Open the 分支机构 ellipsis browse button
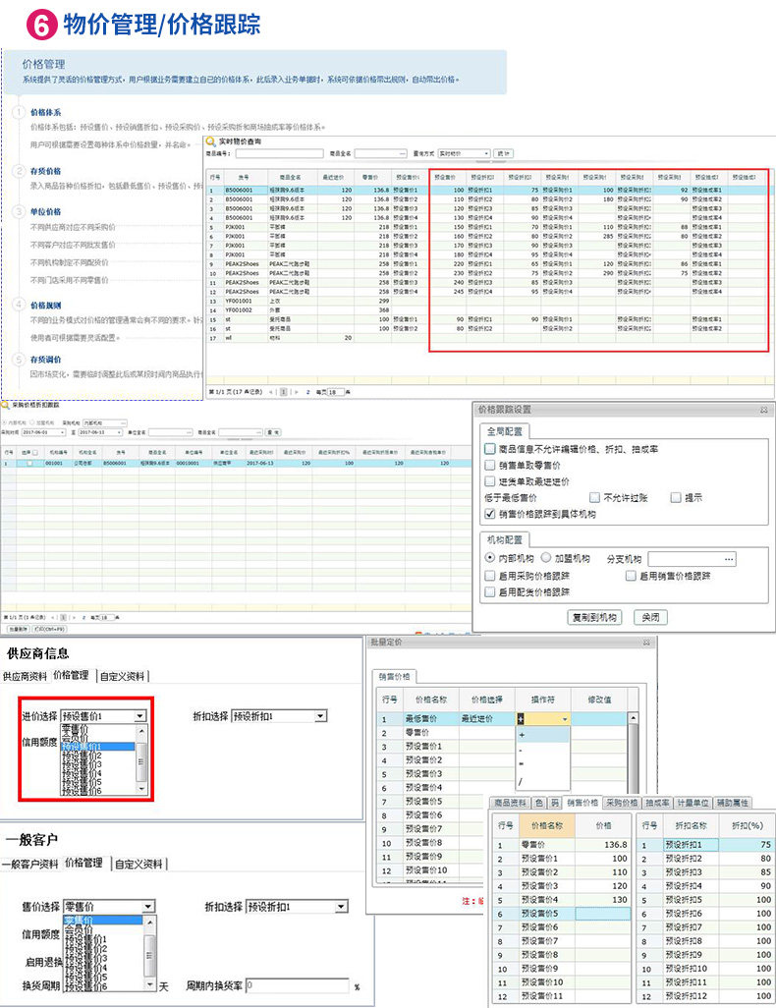 [x=729, y=559]
